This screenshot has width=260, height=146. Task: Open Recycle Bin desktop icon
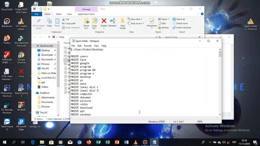pyautogui.click(x=7, y=6)
